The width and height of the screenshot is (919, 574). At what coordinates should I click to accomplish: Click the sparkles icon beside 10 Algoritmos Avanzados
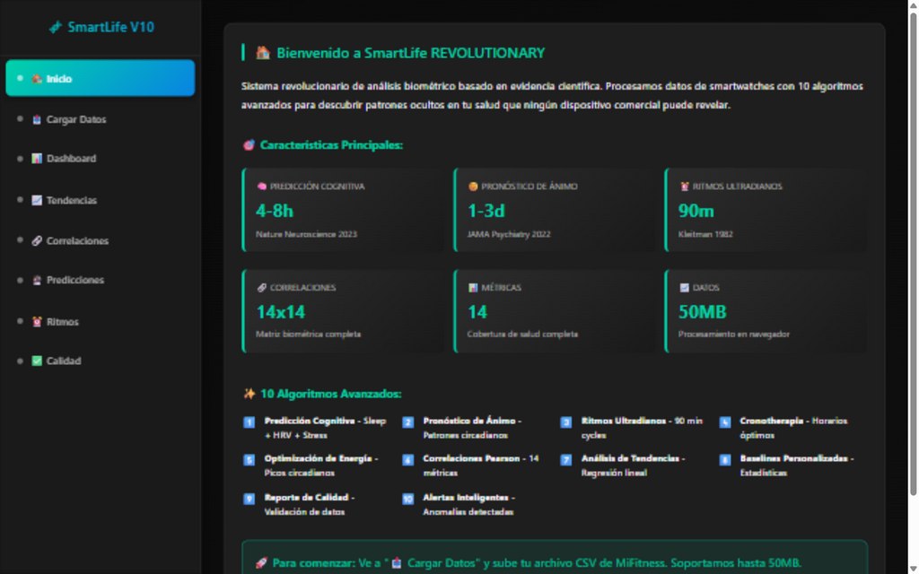tap(249, 394)
